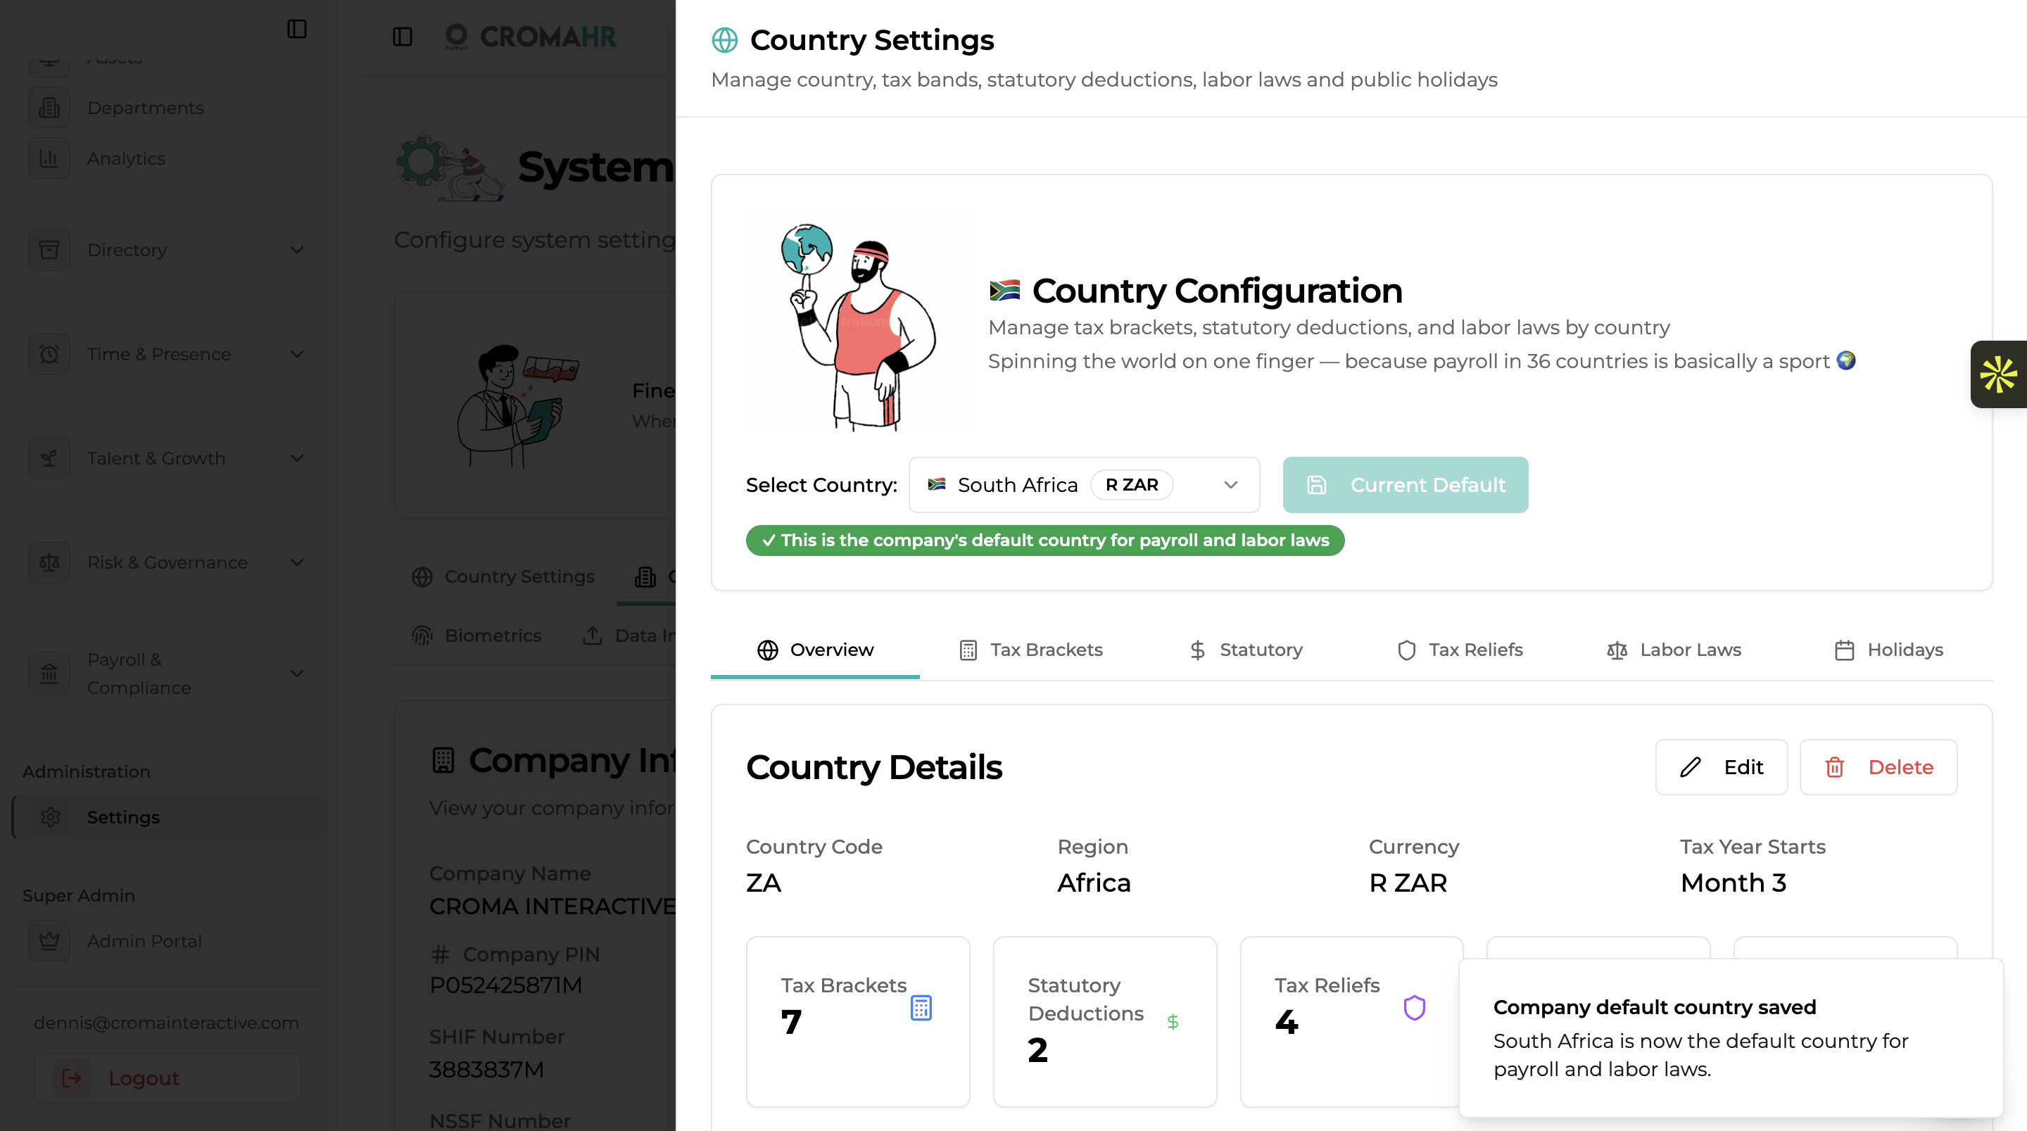Click the Company default country saved notification
This screenshot has width=2027, height=1131.
pos(1731,1037)
